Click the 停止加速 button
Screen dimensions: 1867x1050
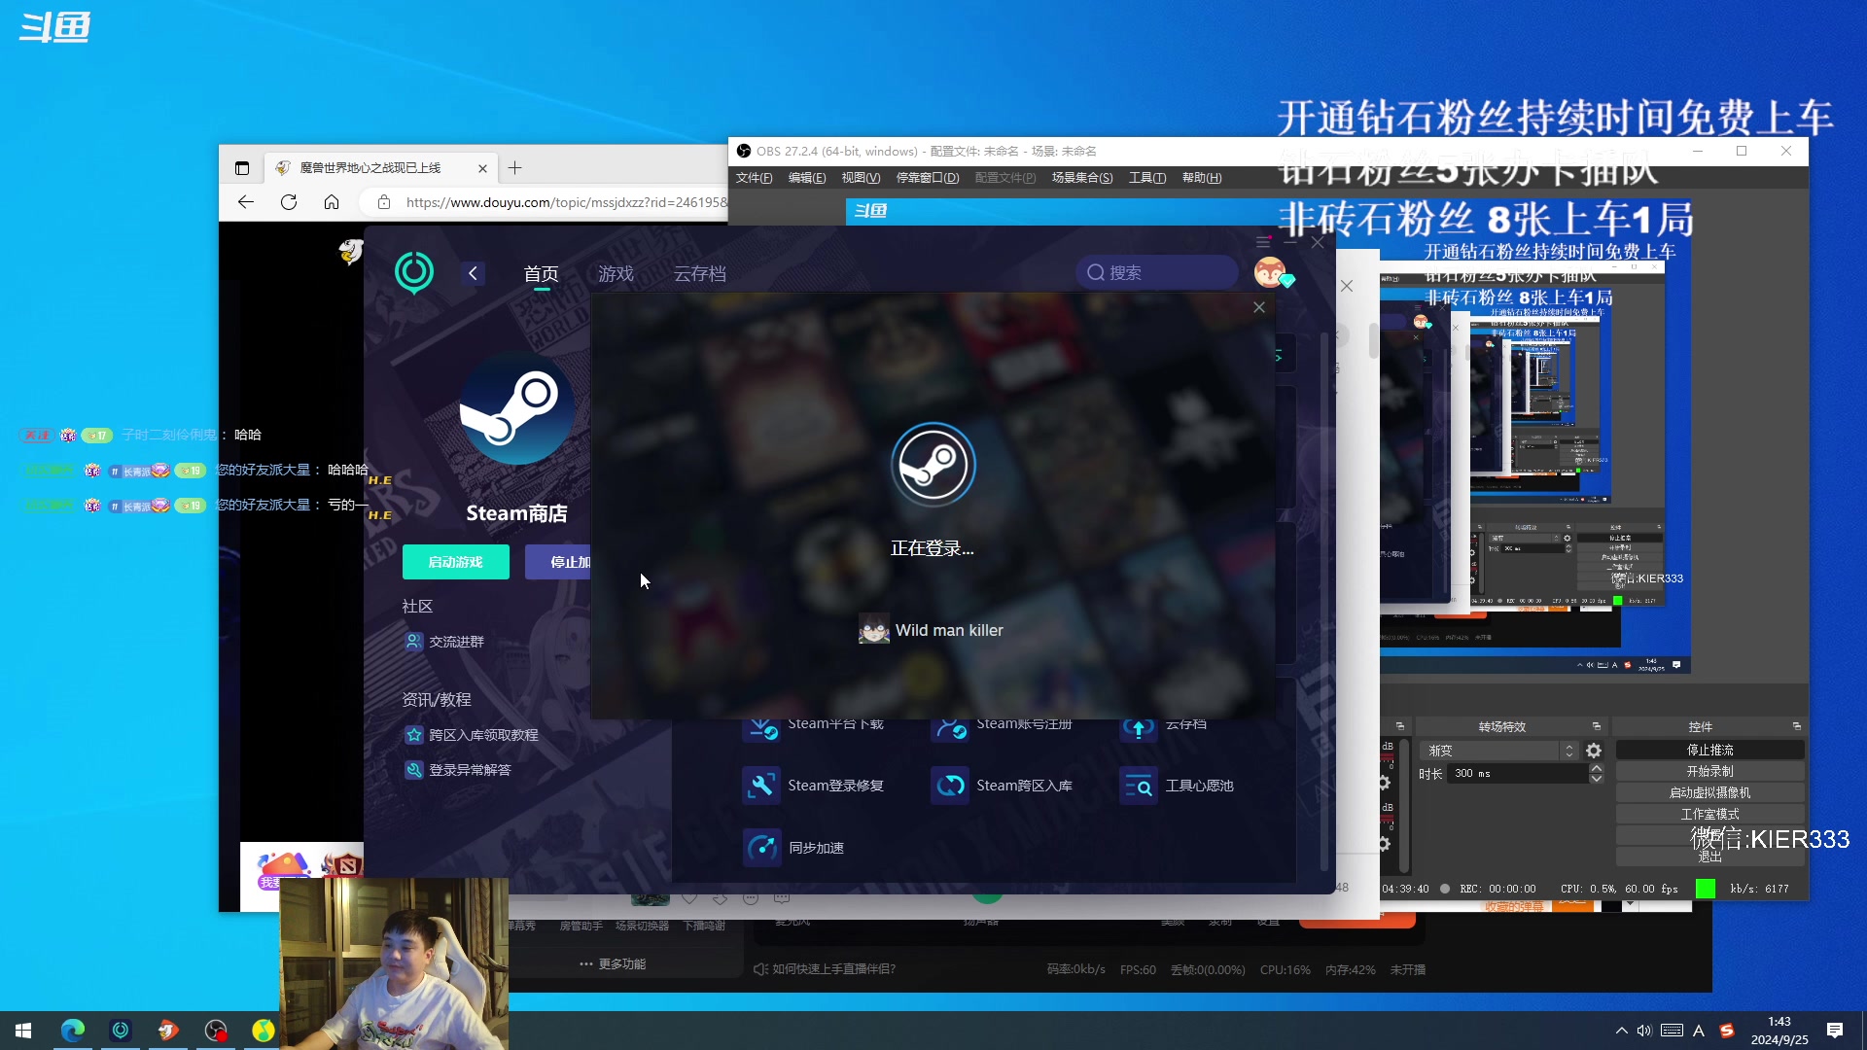click(x=558, y=562)
